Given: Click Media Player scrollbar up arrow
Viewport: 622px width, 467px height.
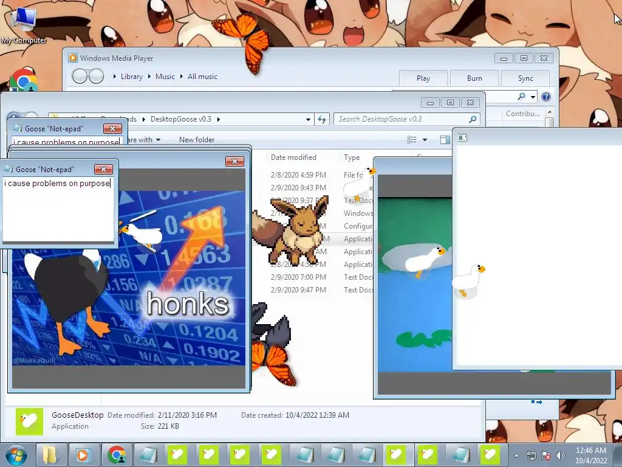Looking at the screenshot, I should [549, 112].
